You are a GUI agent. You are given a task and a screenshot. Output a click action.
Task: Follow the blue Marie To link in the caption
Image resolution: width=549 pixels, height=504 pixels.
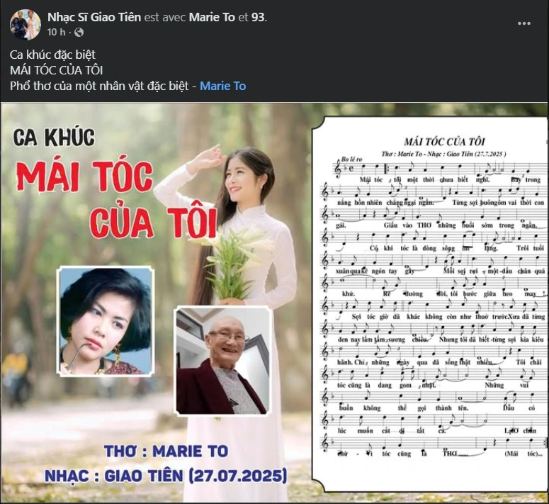(222, 86)
